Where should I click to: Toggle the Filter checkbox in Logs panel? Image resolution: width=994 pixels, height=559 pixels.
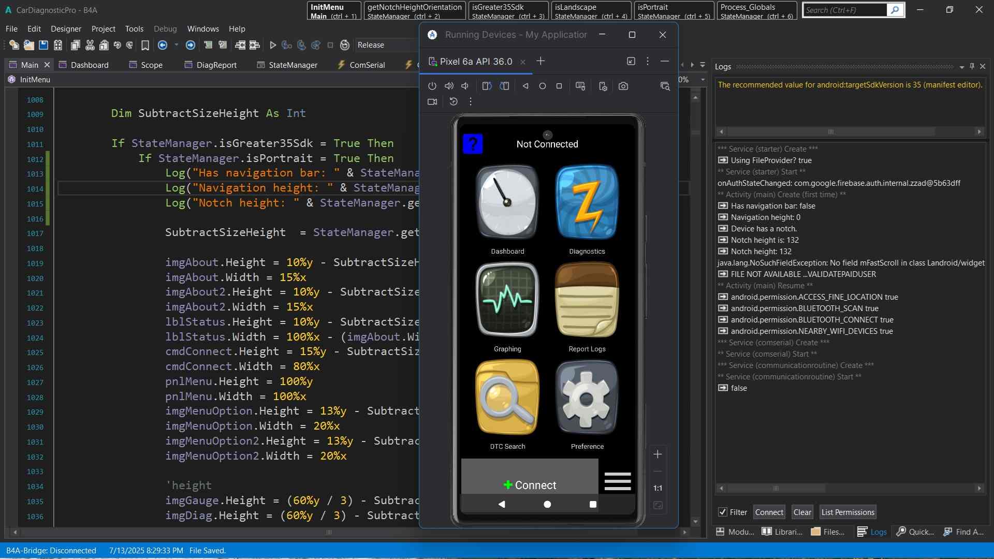click(x=723, y=512)
